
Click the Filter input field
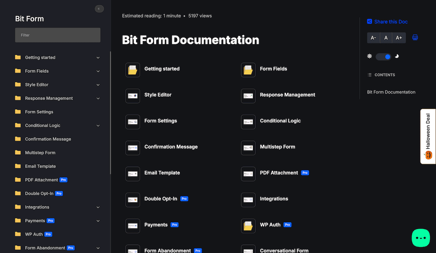[58, 35]
